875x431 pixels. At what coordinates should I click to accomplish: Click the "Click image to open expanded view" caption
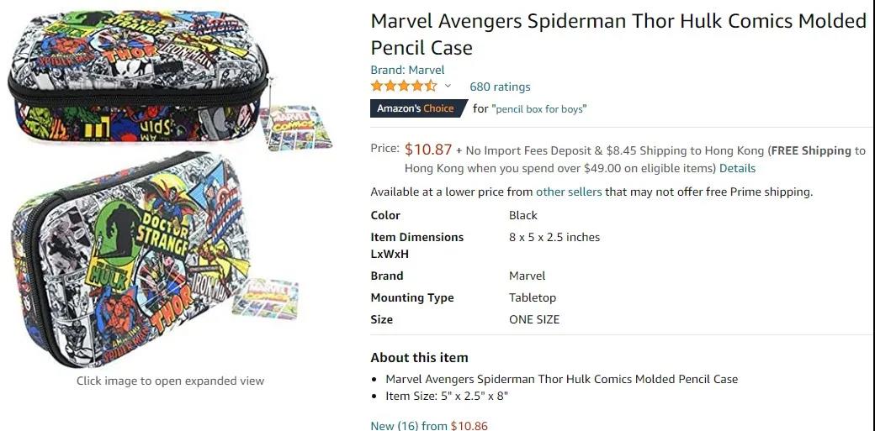point(170,381)
